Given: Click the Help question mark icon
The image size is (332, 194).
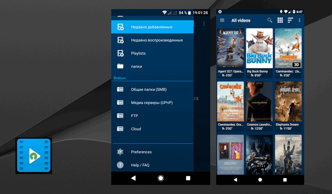Looking at the screenshot, I should pyautogui.click(x=120, y=165).
